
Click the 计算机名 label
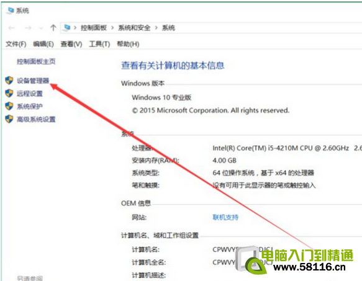pyautogui.click(x=146, y=249)
